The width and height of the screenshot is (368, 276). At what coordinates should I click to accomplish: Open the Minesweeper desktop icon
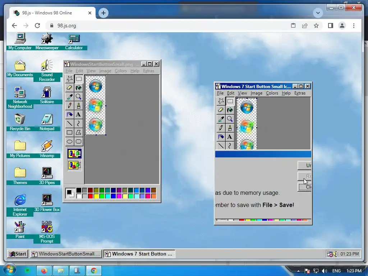pyautogui.click(x=47, y=42)
